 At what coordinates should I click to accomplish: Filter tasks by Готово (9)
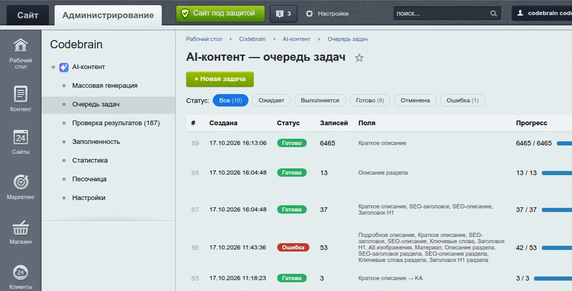point(370,100)
